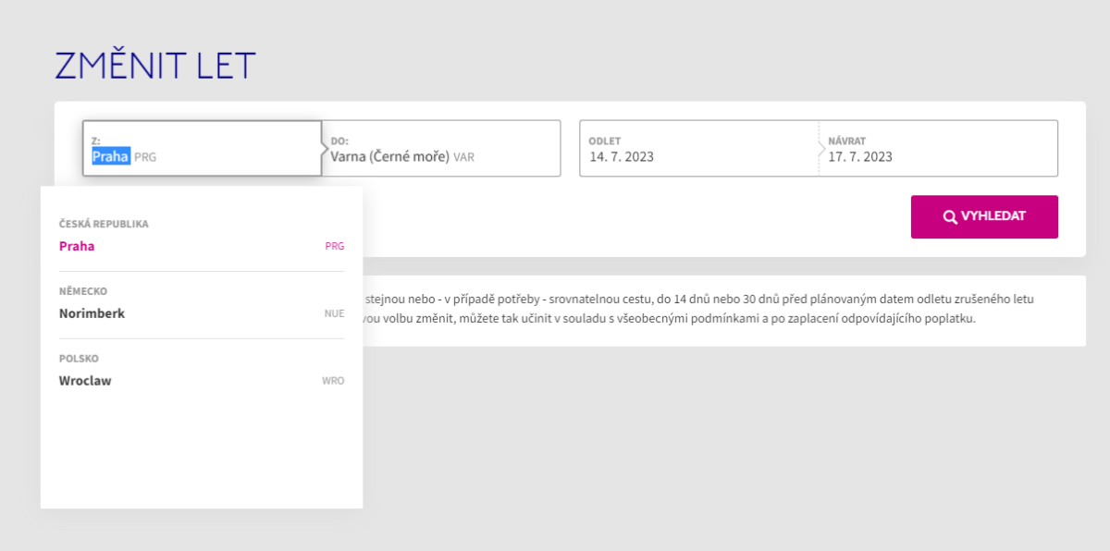This screenshot has height=551, width=1110.
Task: Click the date 17. 7. 2023
Action: pos(860,157)
